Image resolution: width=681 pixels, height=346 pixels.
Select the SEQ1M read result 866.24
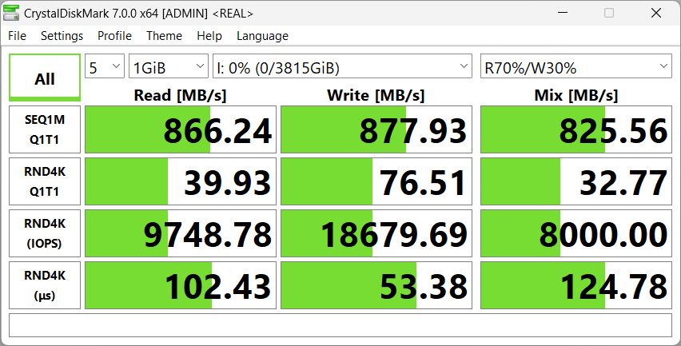tap(181, 129)
